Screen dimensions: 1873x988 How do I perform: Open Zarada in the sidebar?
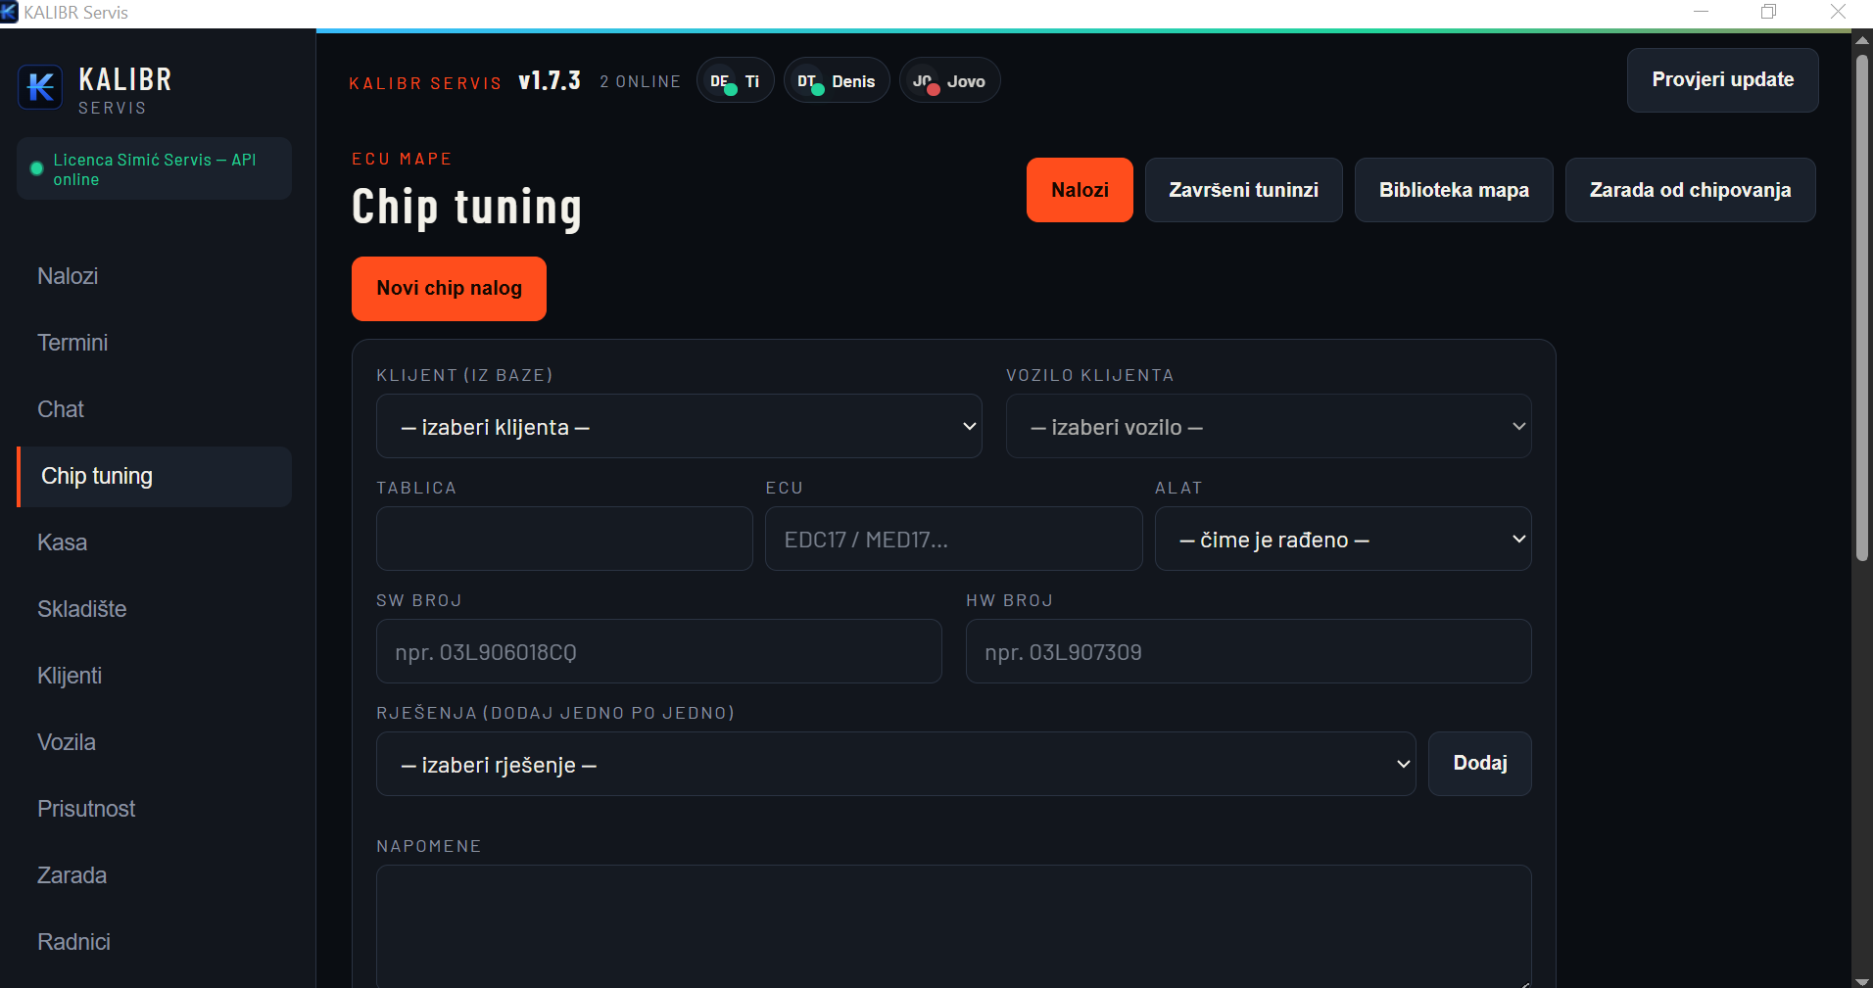(154, 875)
